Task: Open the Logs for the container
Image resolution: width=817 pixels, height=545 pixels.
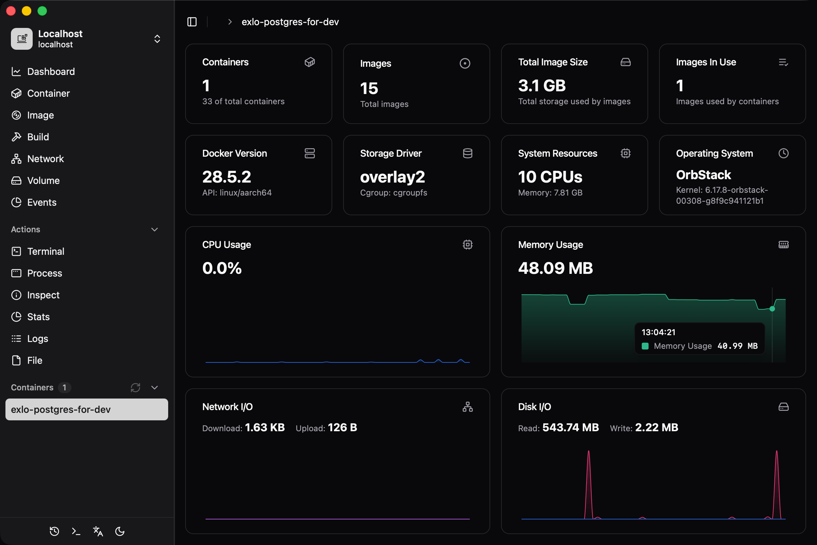Action: tap(37, 338)
